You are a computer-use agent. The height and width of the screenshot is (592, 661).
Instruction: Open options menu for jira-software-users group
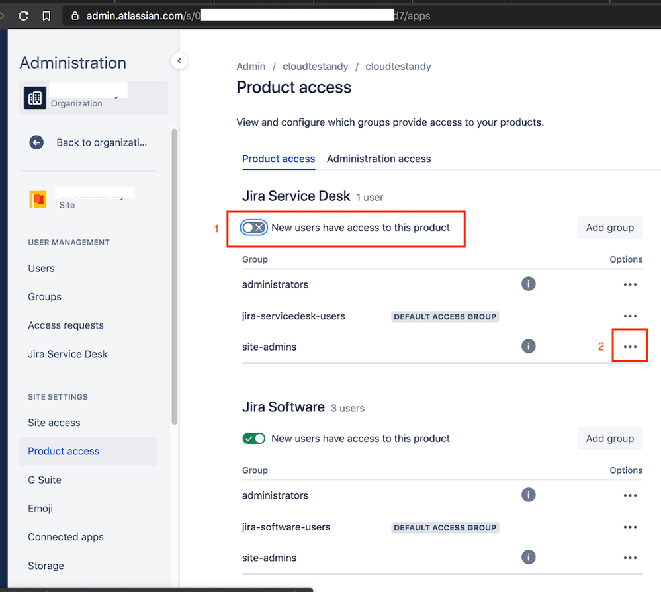click(630, 527)
